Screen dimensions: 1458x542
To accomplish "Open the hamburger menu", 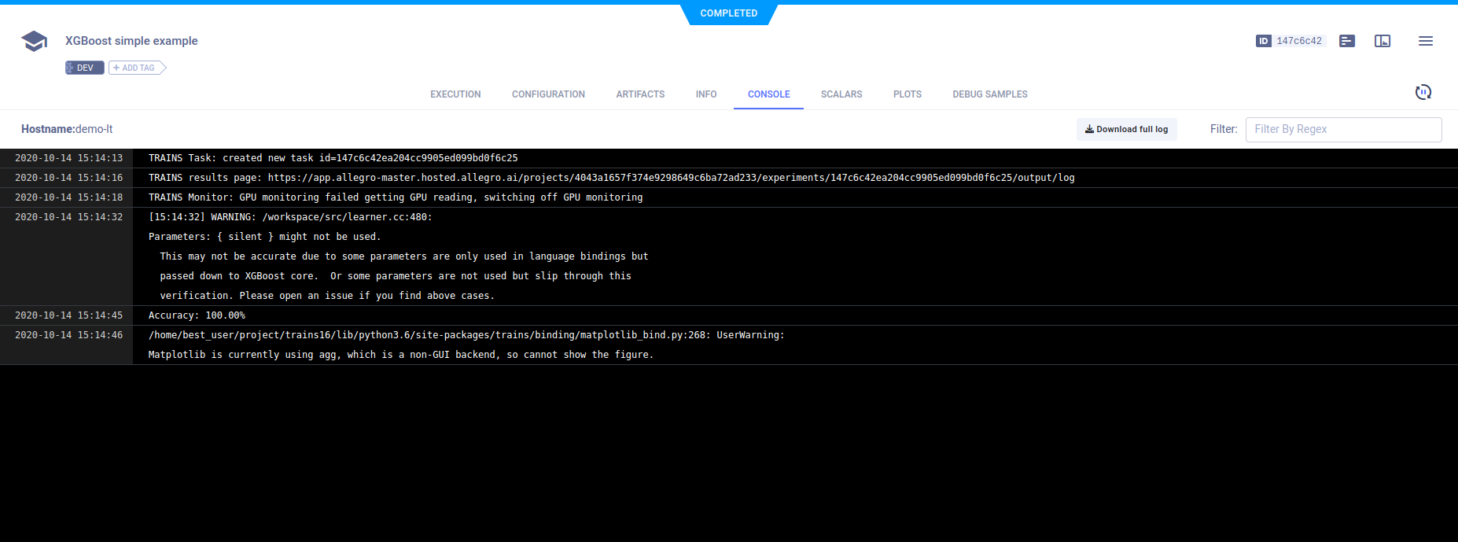I will click(1426, 41).
